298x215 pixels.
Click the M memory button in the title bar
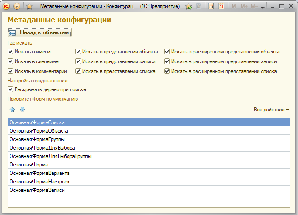(234, 7)
